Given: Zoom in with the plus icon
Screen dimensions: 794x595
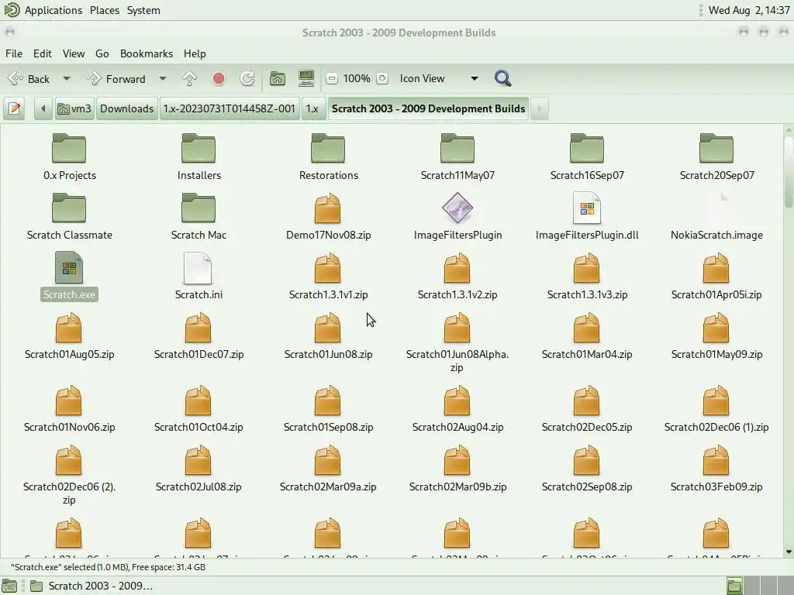Looking at the screenshot, I should pos(382,78).
